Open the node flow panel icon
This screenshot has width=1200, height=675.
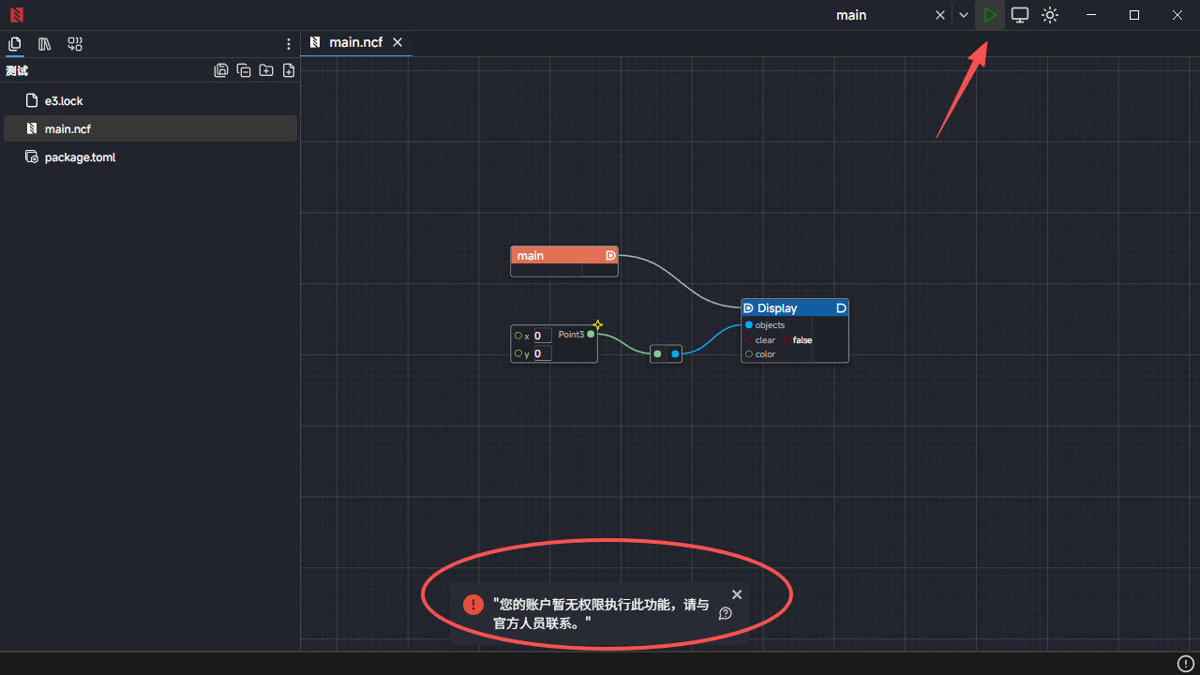pyautogui.click(x=75, y=44)
